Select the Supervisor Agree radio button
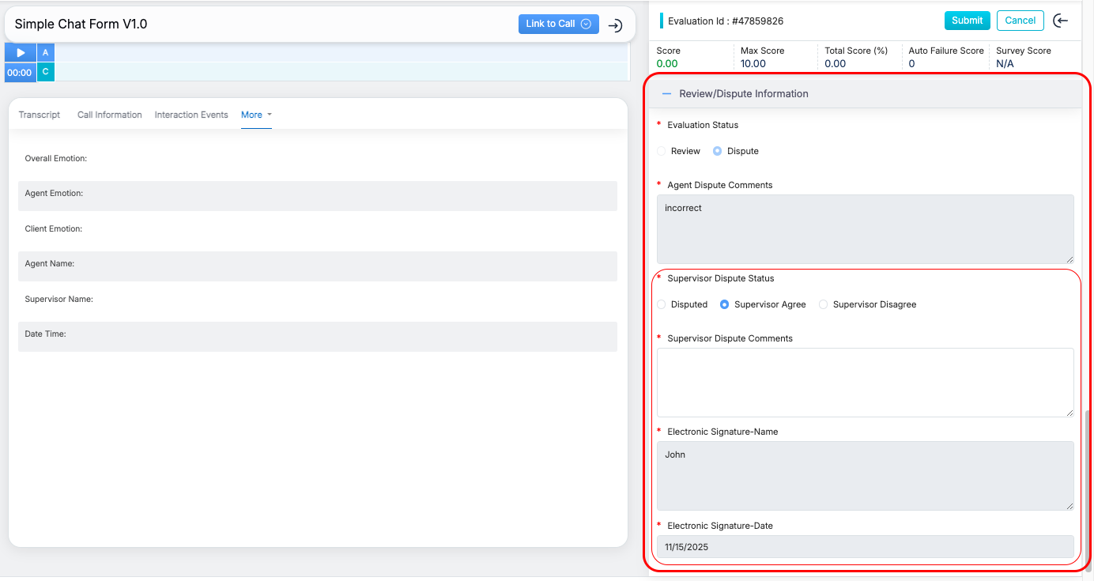The image size is (1094, 581). pyautogui.click(x=725, y=304)
